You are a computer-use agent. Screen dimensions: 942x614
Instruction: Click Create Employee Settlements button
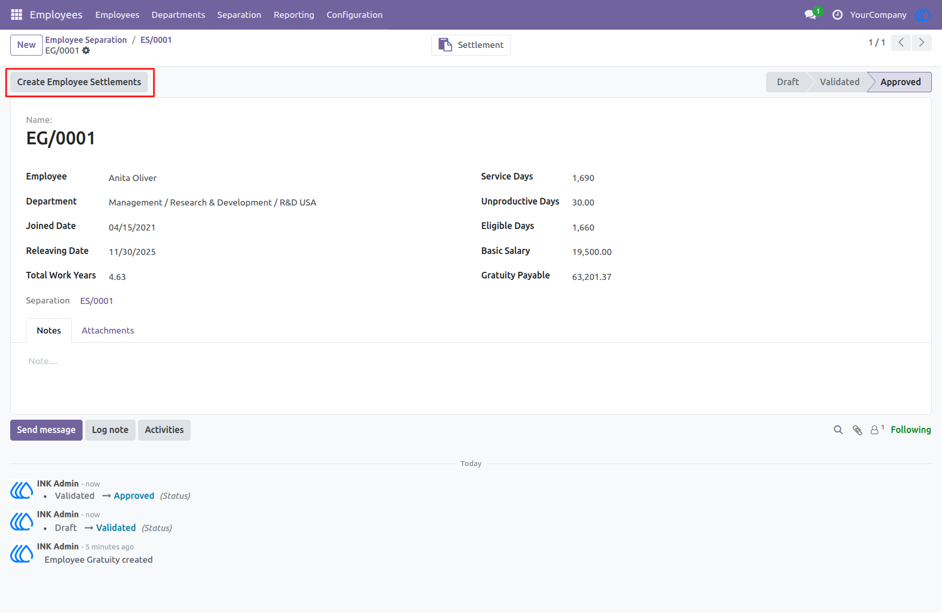[x=79, y=82]
